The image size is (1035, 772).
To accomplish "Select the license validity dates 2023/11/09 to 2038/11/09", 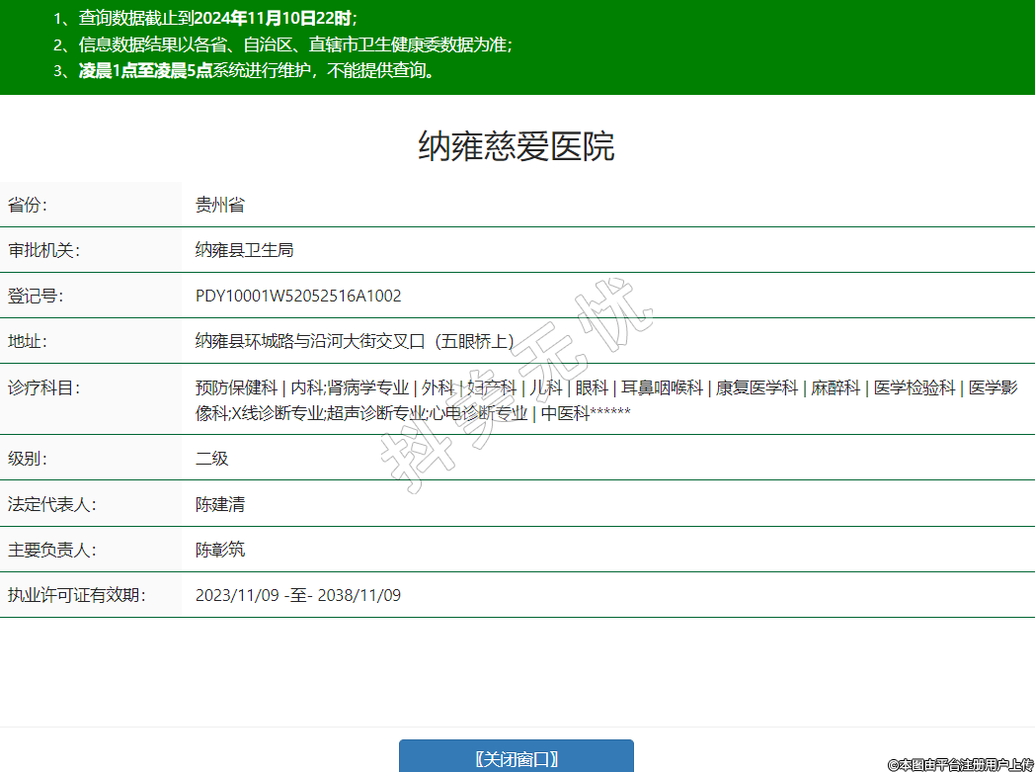I will 298,595.
